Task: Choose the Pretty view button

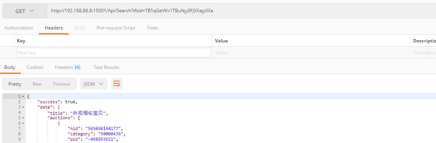Action: [15, 84]
